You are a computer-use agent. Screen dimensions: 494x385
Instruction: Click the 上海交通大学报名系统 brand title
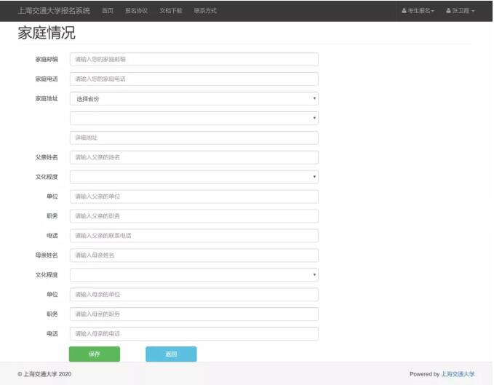coord(54,11)
